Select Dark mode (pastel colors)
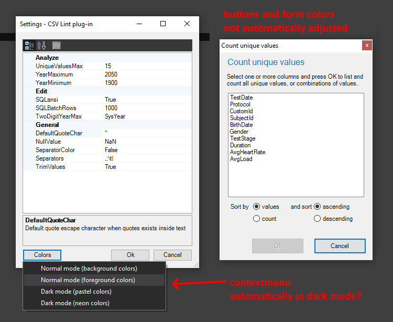This screenshot has width=393, height=322. (76, 292)
